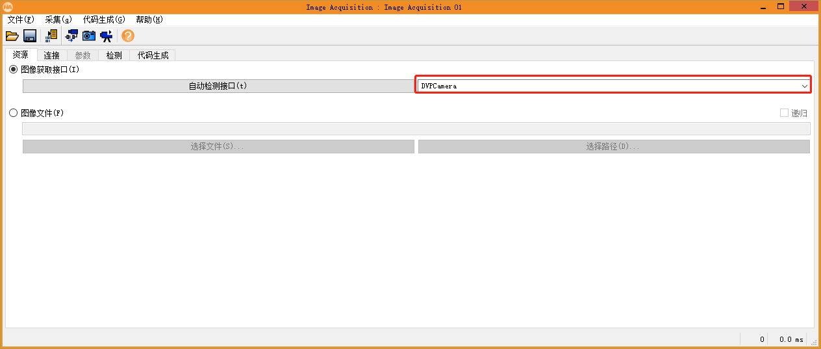Open the 代码生成(G) menu
Screen dimensions: 821x349
[104, 19]
